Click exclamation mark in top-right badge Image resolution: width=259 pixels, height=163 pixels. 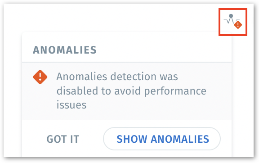coord(238,25)
